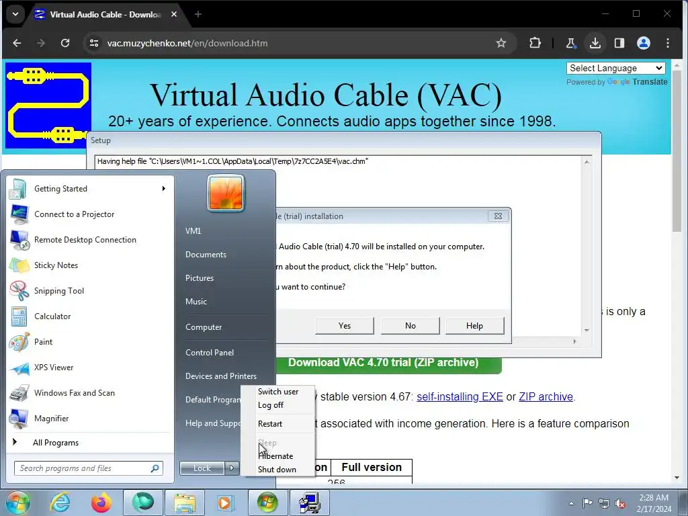Screen dimensions: 688x516
Task: Click the page vertical scrollbar
Action: [676, 151]
